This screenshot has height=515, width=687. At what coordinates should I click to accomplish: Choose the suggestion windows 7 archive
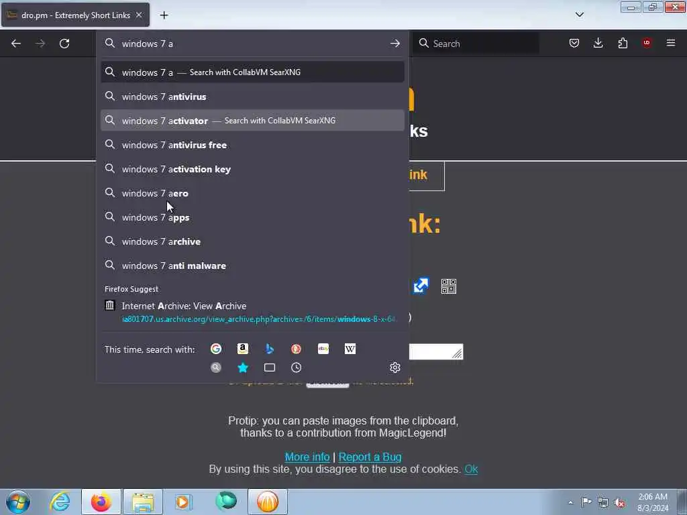(x=252, y=241)
